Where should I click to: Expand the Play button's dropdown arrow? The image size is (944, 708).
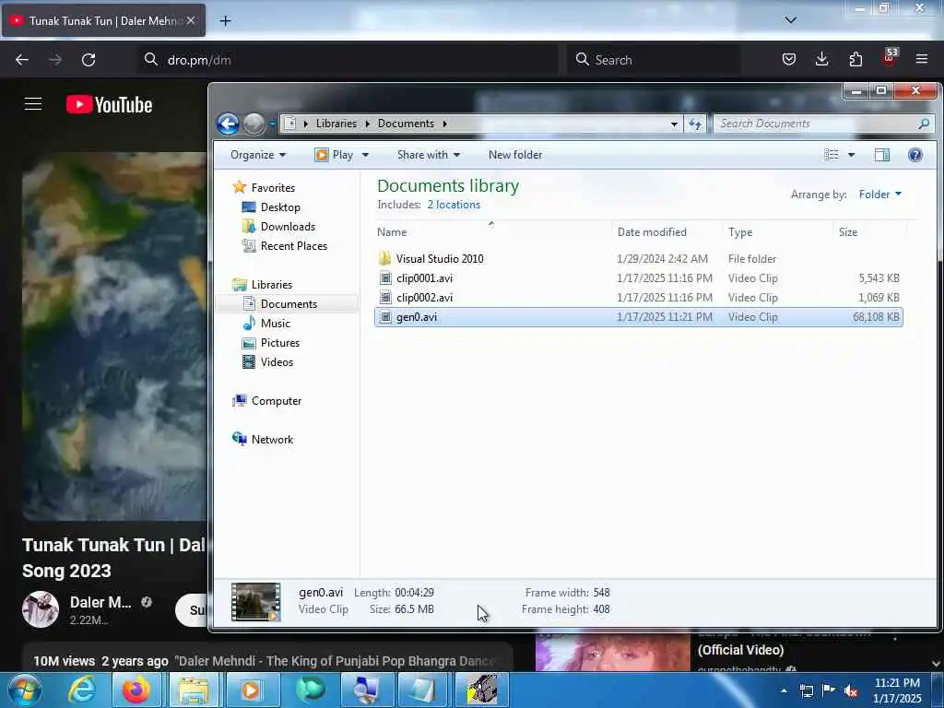(365, 155)
